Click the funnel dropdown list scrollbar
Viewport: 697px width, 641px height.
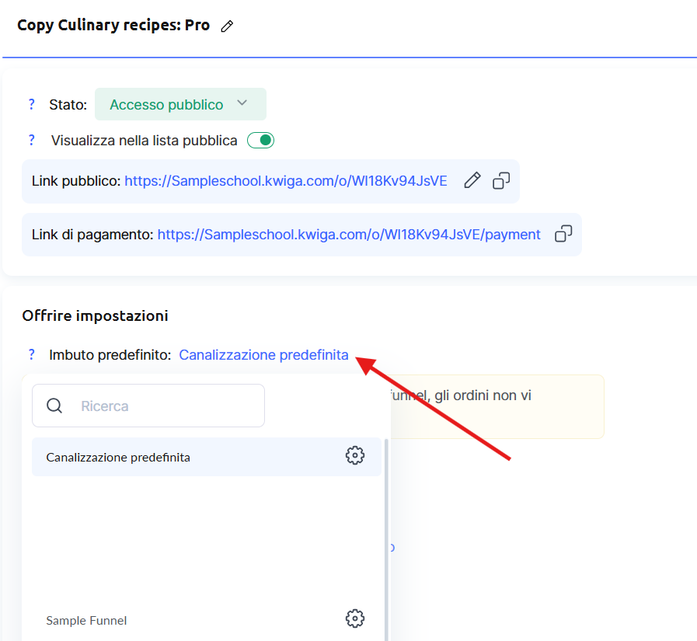tap(387, 536)
